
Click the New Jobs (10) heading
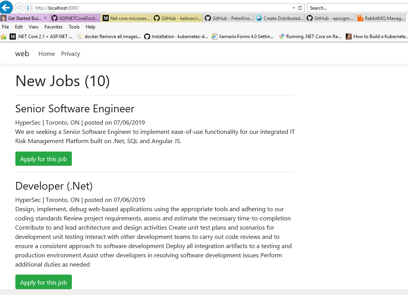click(63, 81)
